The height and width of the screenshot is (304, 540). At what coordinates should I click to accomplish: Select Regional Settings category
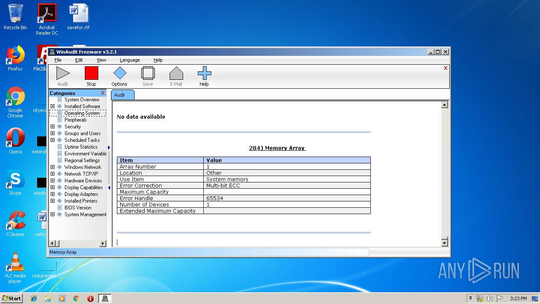pos(82,160)
